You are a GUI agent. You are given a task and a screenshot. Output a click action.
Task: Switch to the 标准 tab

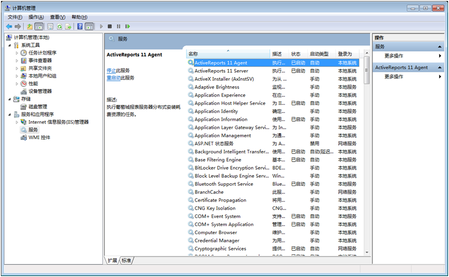126,260
